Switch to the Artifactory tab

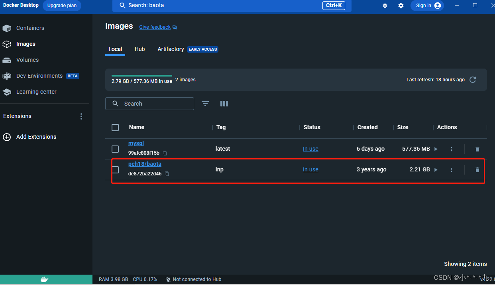(171, 49)
